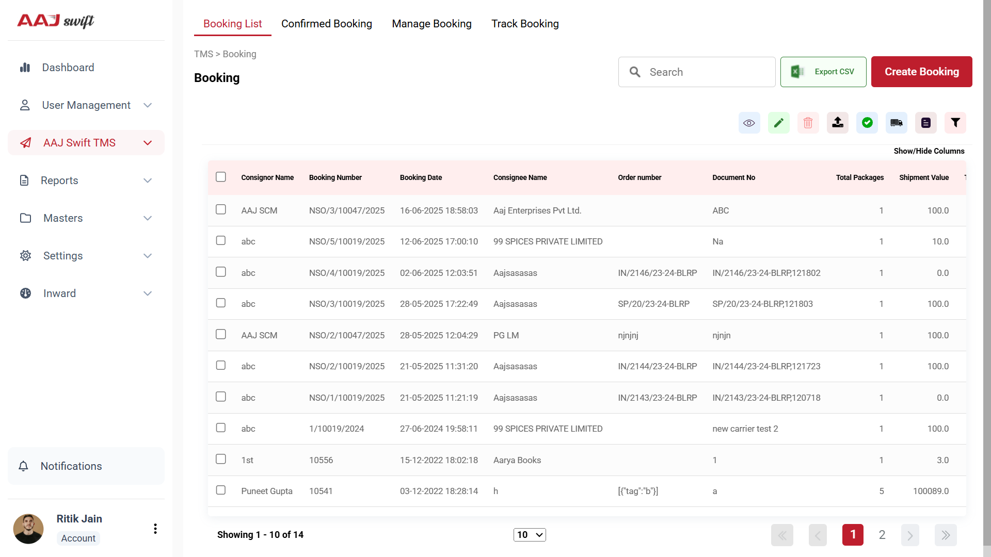This screenshot has width=991, height=557.
Task: Check the checkbox for booking NSO/3/10047/2025
Action: point(221,209)
